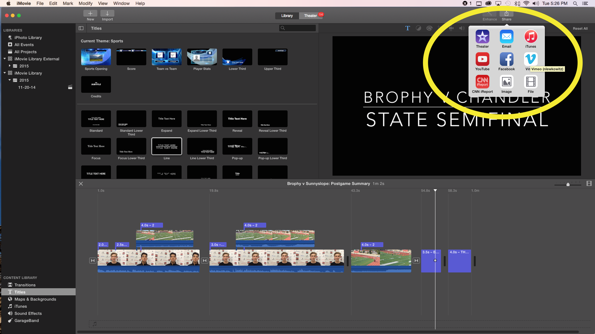Select the Cropping adjustment icon
The width and height of the screenshot is (595, 334).
pos(440,28)
